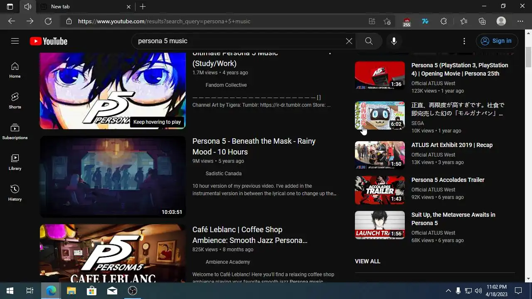Viewport: 532px width, 299px height.
Task: Open Persona 5 Beneath the Mask video title
Action: [254, 147]
